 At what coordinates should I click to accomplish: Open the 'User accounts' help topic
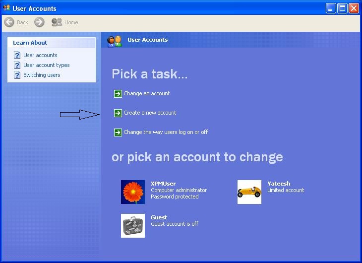pyautogui.click(x=40, y=55)
